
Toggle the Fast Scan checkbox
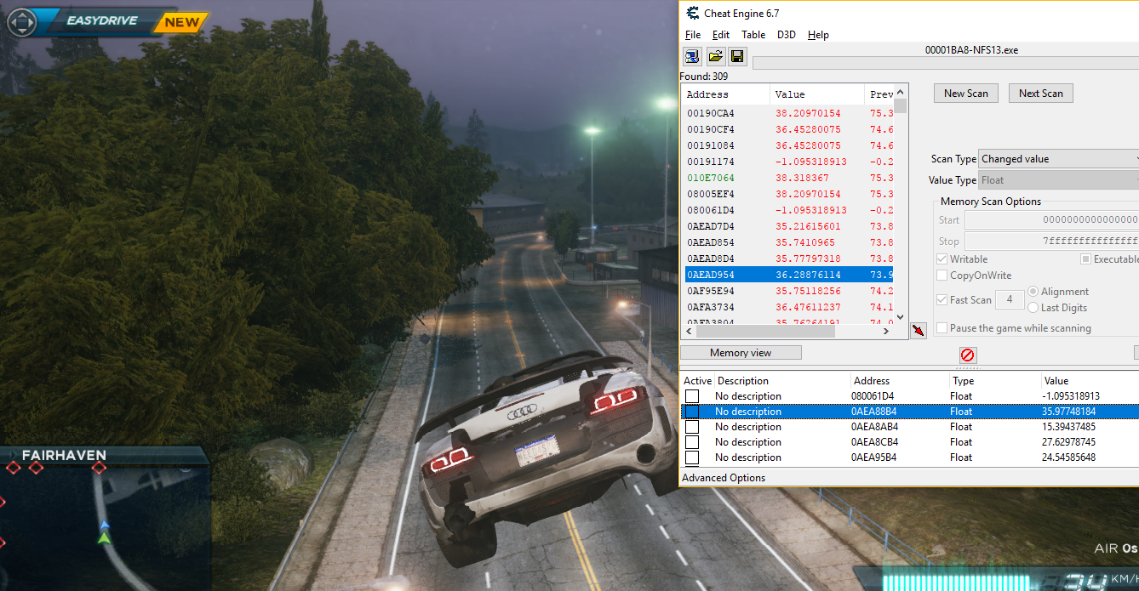click(x=942, y=299)
